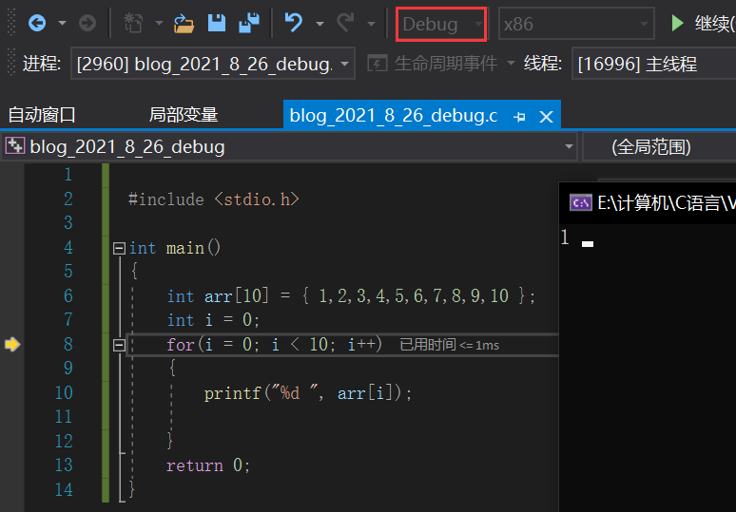Click the return 0; statement
The width and height of the screenshot is (736, 512).
208,465
